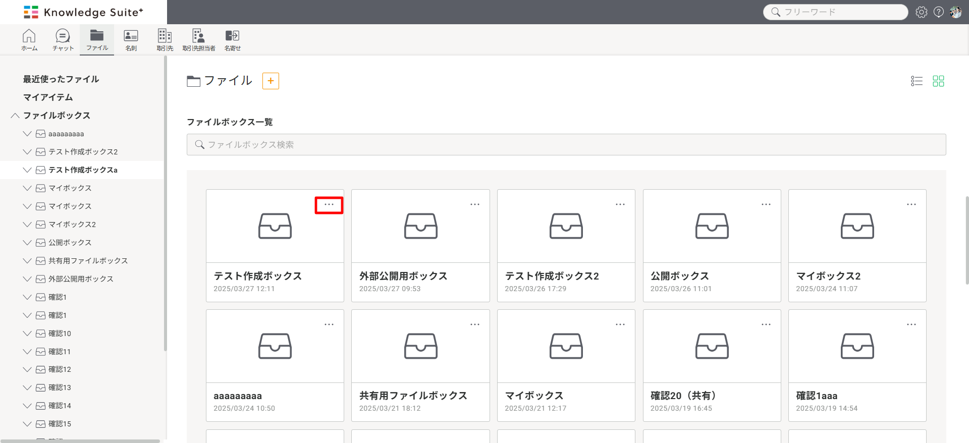Screen dimensions: 969x443
Task: Select the ファイル tab in toolbar
Action: 97,40
